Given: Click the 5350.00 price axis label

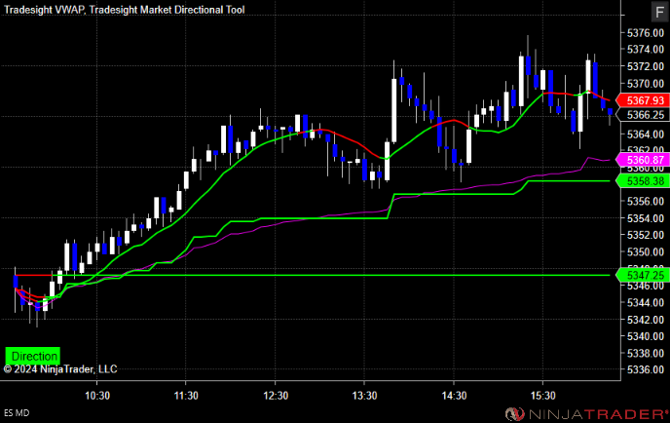Looking at the screenshot, I should [646, 251].
